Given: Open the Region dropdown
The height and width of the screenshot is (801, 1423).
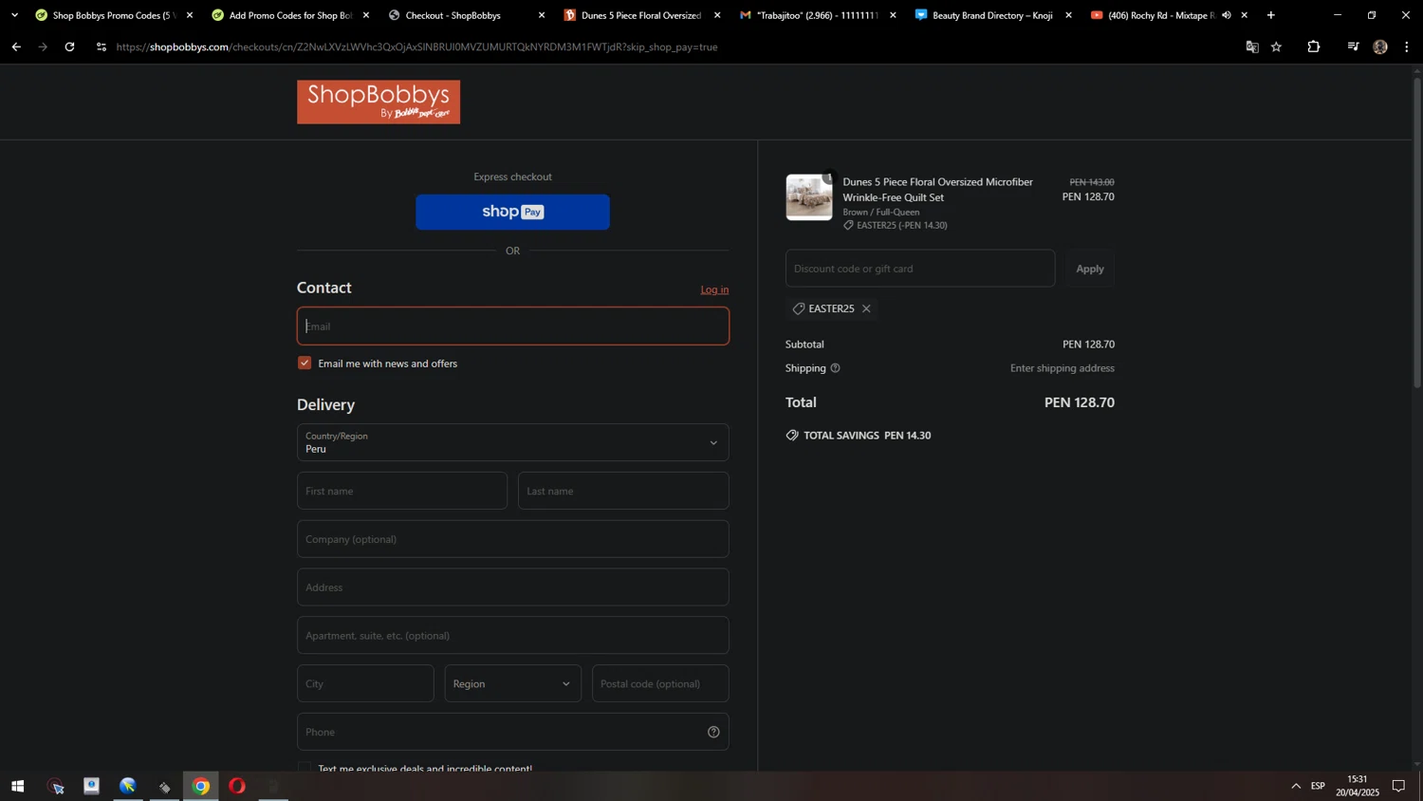Looking at the screenshot, I should tap(513, 683).
